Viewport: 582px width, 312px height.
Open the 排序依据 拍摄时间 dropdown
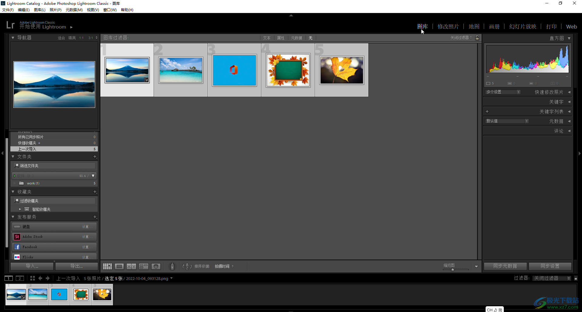[x=224, y=266]
